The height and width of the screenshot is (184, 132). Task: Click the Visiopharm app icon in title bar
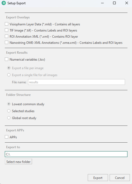(x=4, y=3)
